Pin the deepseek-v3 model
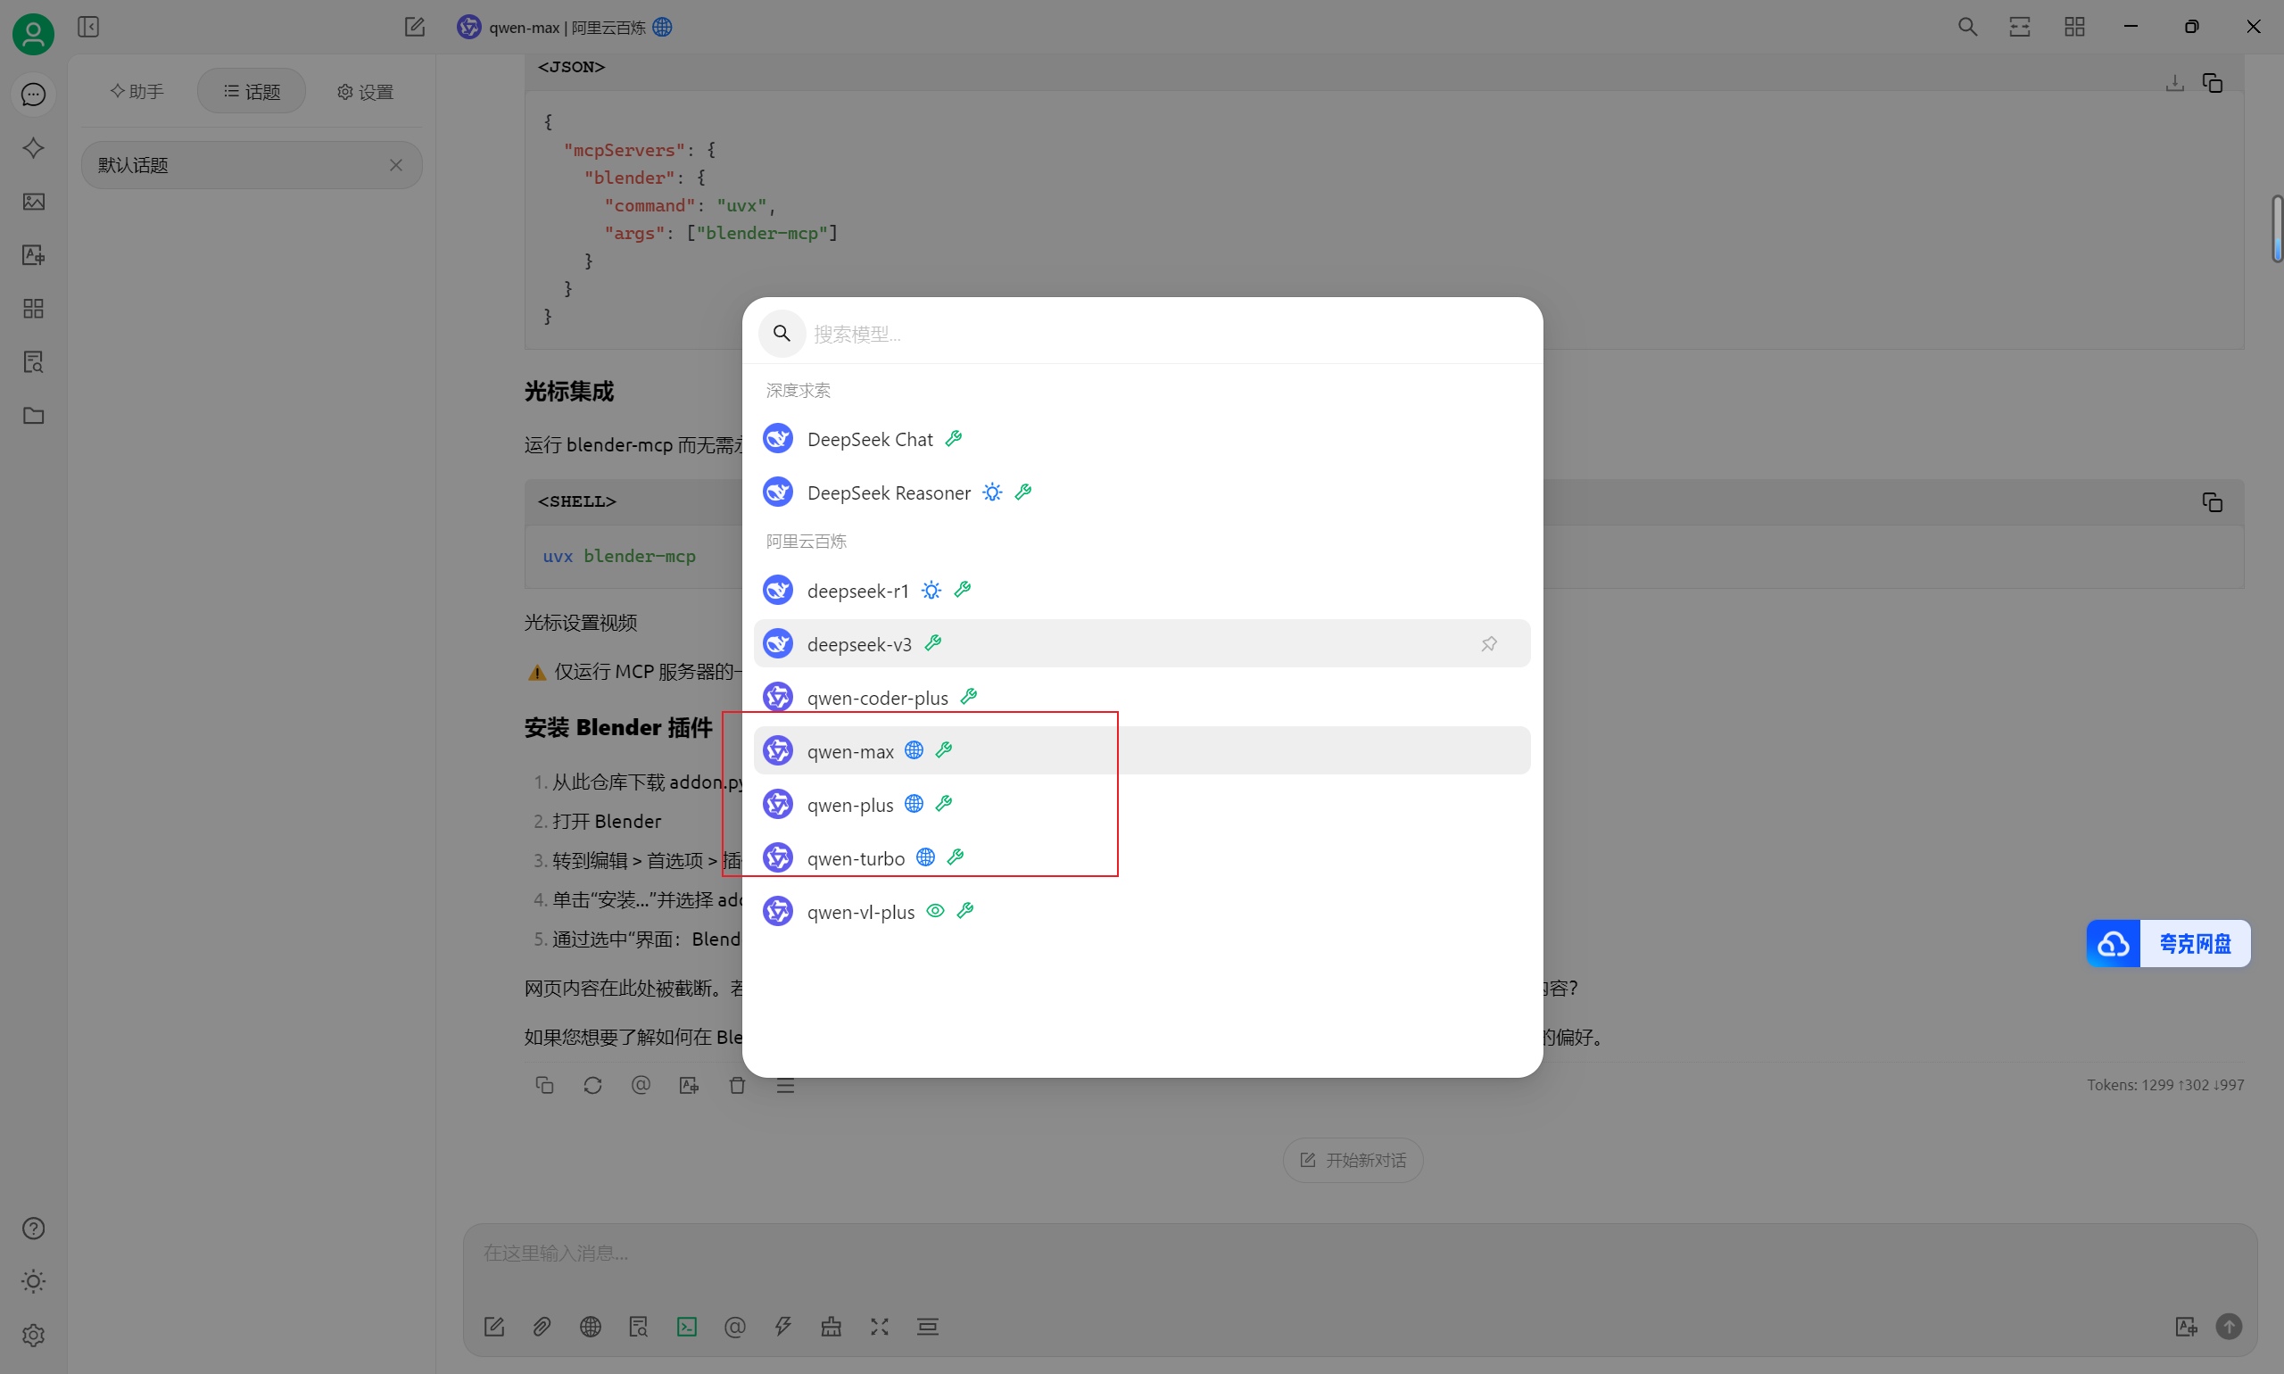 pyautogui.click(x=1488, y=643)
